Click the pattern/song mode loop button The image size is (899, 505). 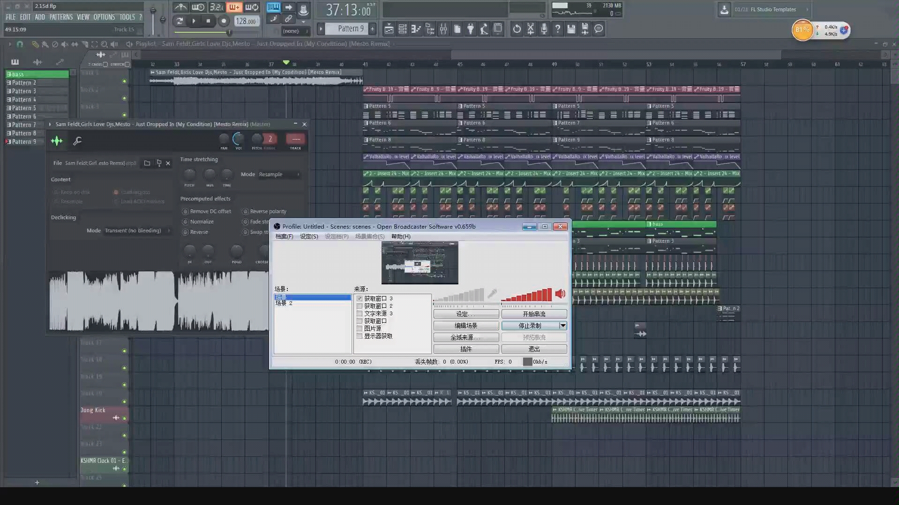point(179,21)
